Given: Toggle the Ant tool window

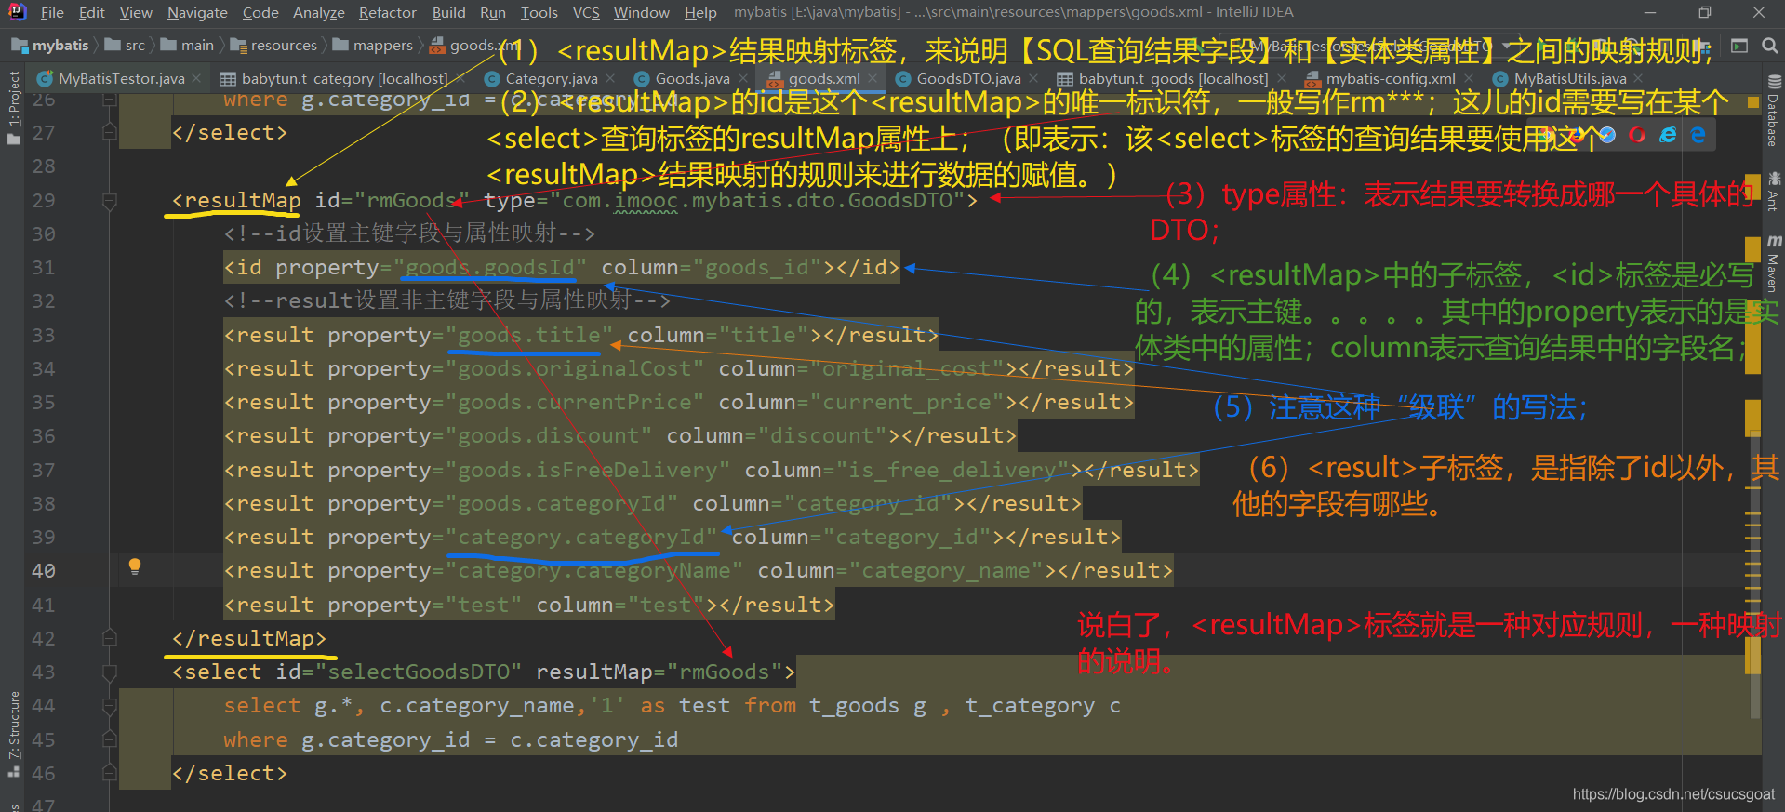Looking at the screenshot, I should click(1773, 191).
